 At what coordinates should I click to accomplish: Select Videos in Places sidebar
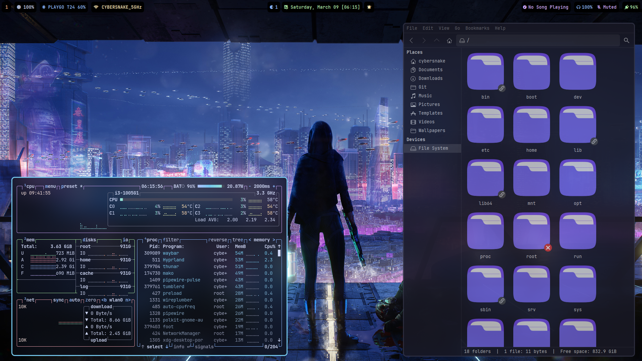pyautogui.click(x=433, y=122)
